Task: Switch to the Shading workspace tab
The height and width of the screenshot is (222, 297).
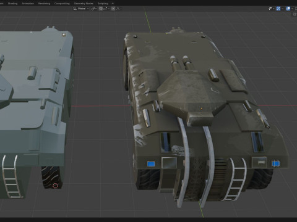Action: (12, 3)
